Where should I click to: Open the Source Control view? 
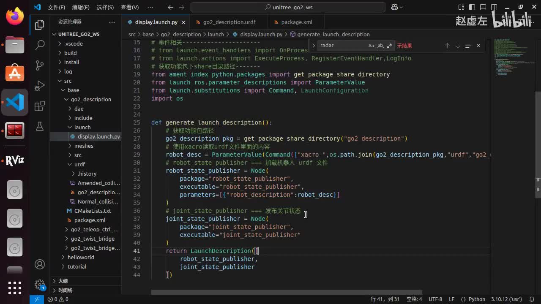point(40,65)
